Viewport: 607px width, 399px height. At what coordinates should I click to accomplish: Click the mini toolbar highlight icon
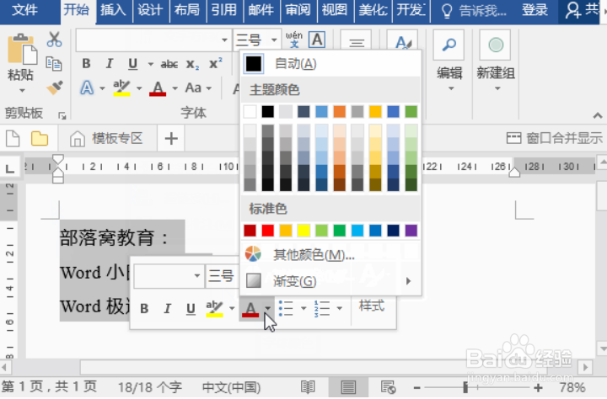[x=214, y=309]
